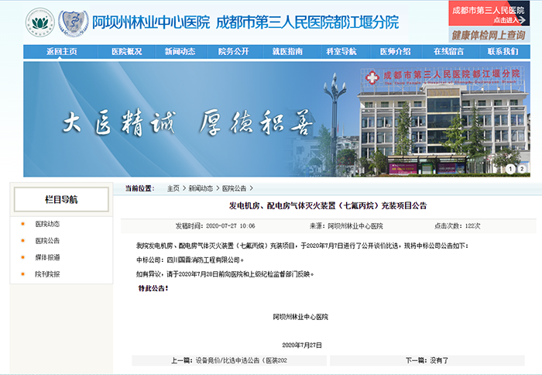542x375 pixels.
Task: Click the 医院公告 breadcrumb link
Action: (x=234, y=188)
